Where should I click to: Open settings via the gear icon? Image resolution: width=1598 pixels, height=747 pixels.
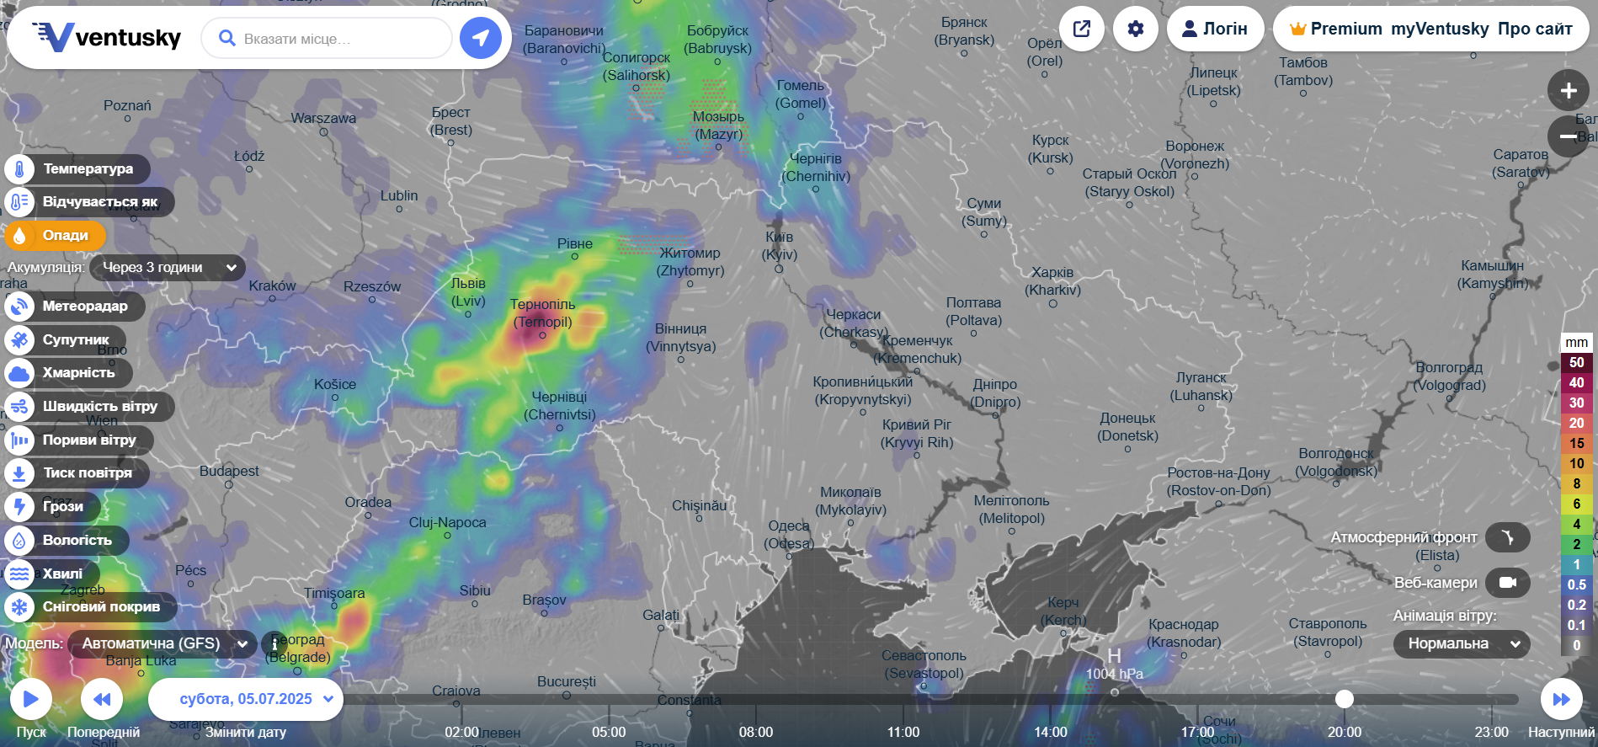click(x=1135, y=29)
